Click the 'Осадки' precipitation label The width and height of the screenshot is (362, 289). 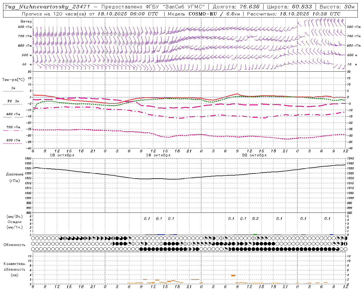pyautogui.click(x=14, y=222)
